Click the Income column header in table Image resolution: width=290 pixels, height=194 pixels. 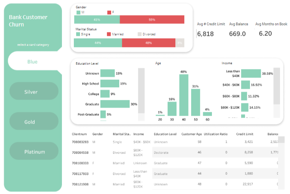click(x=138, y=134)
